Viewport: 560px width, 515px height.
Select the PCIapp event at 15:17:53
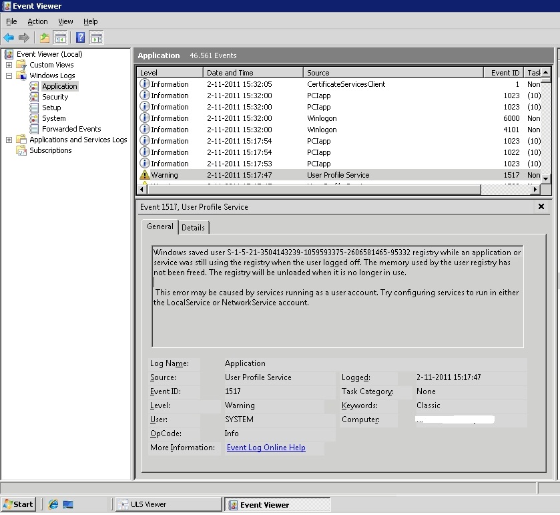tap(340, 164)
